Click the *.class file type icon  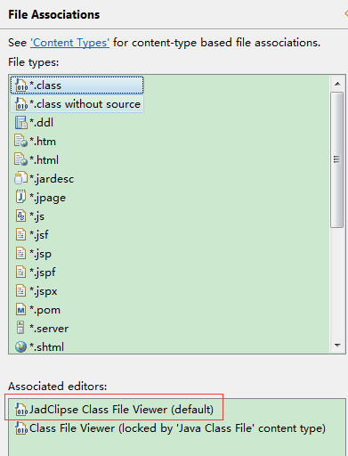[21, 85]
